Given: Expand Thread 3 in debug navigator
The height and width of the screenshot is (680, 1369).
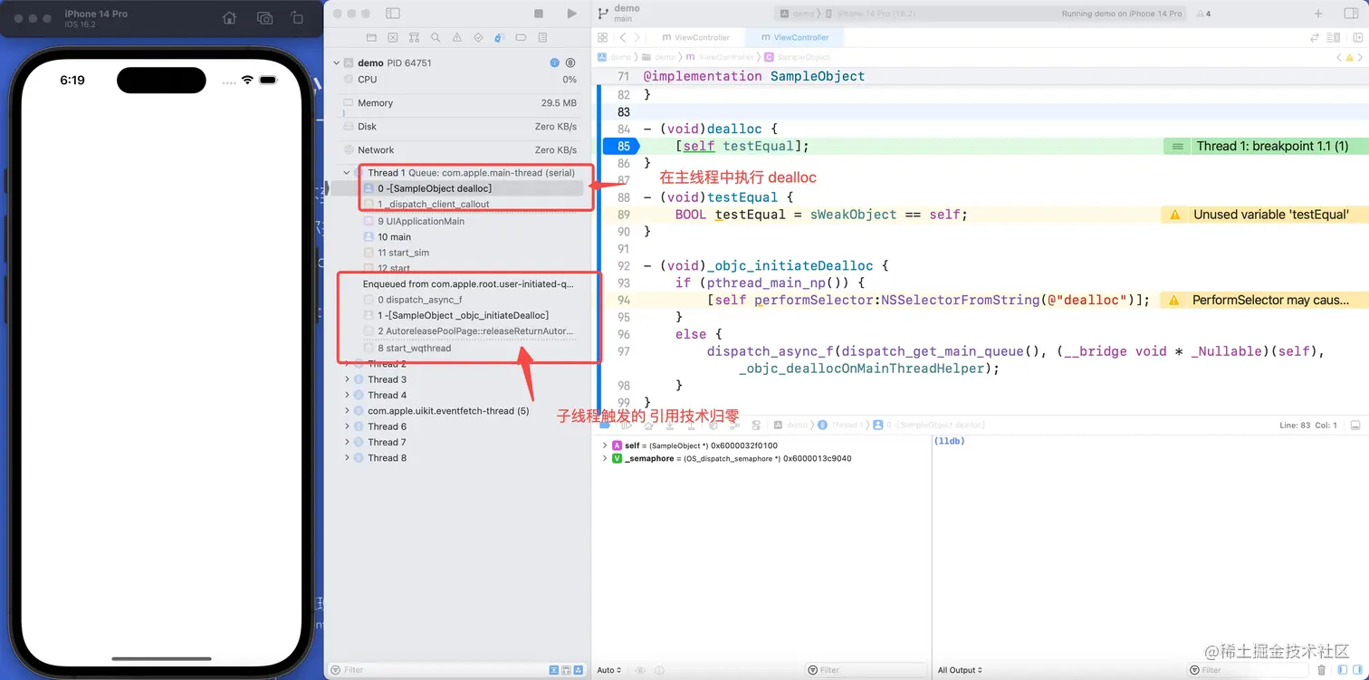Looking at the screenshot, I should coord(347,379).
